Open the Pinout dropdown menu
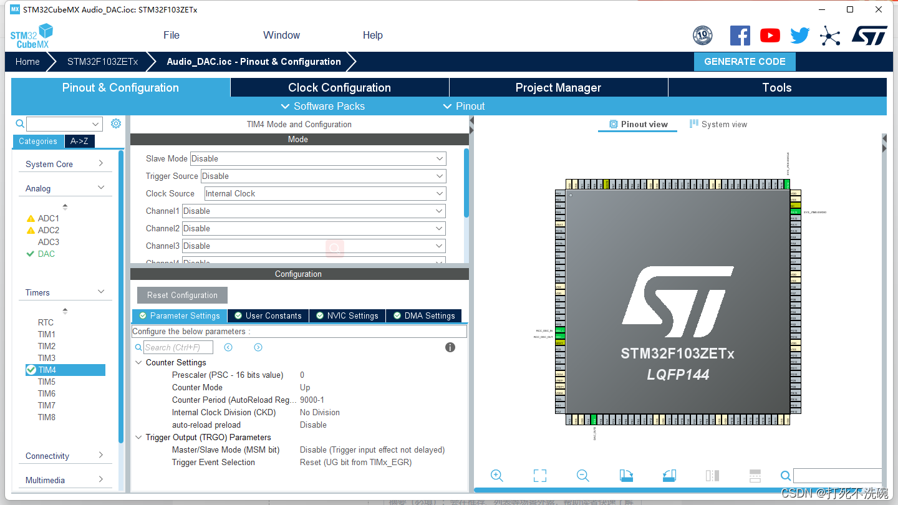Image resolution: width=898 pixels, height=505 pixels. point(463,106)
